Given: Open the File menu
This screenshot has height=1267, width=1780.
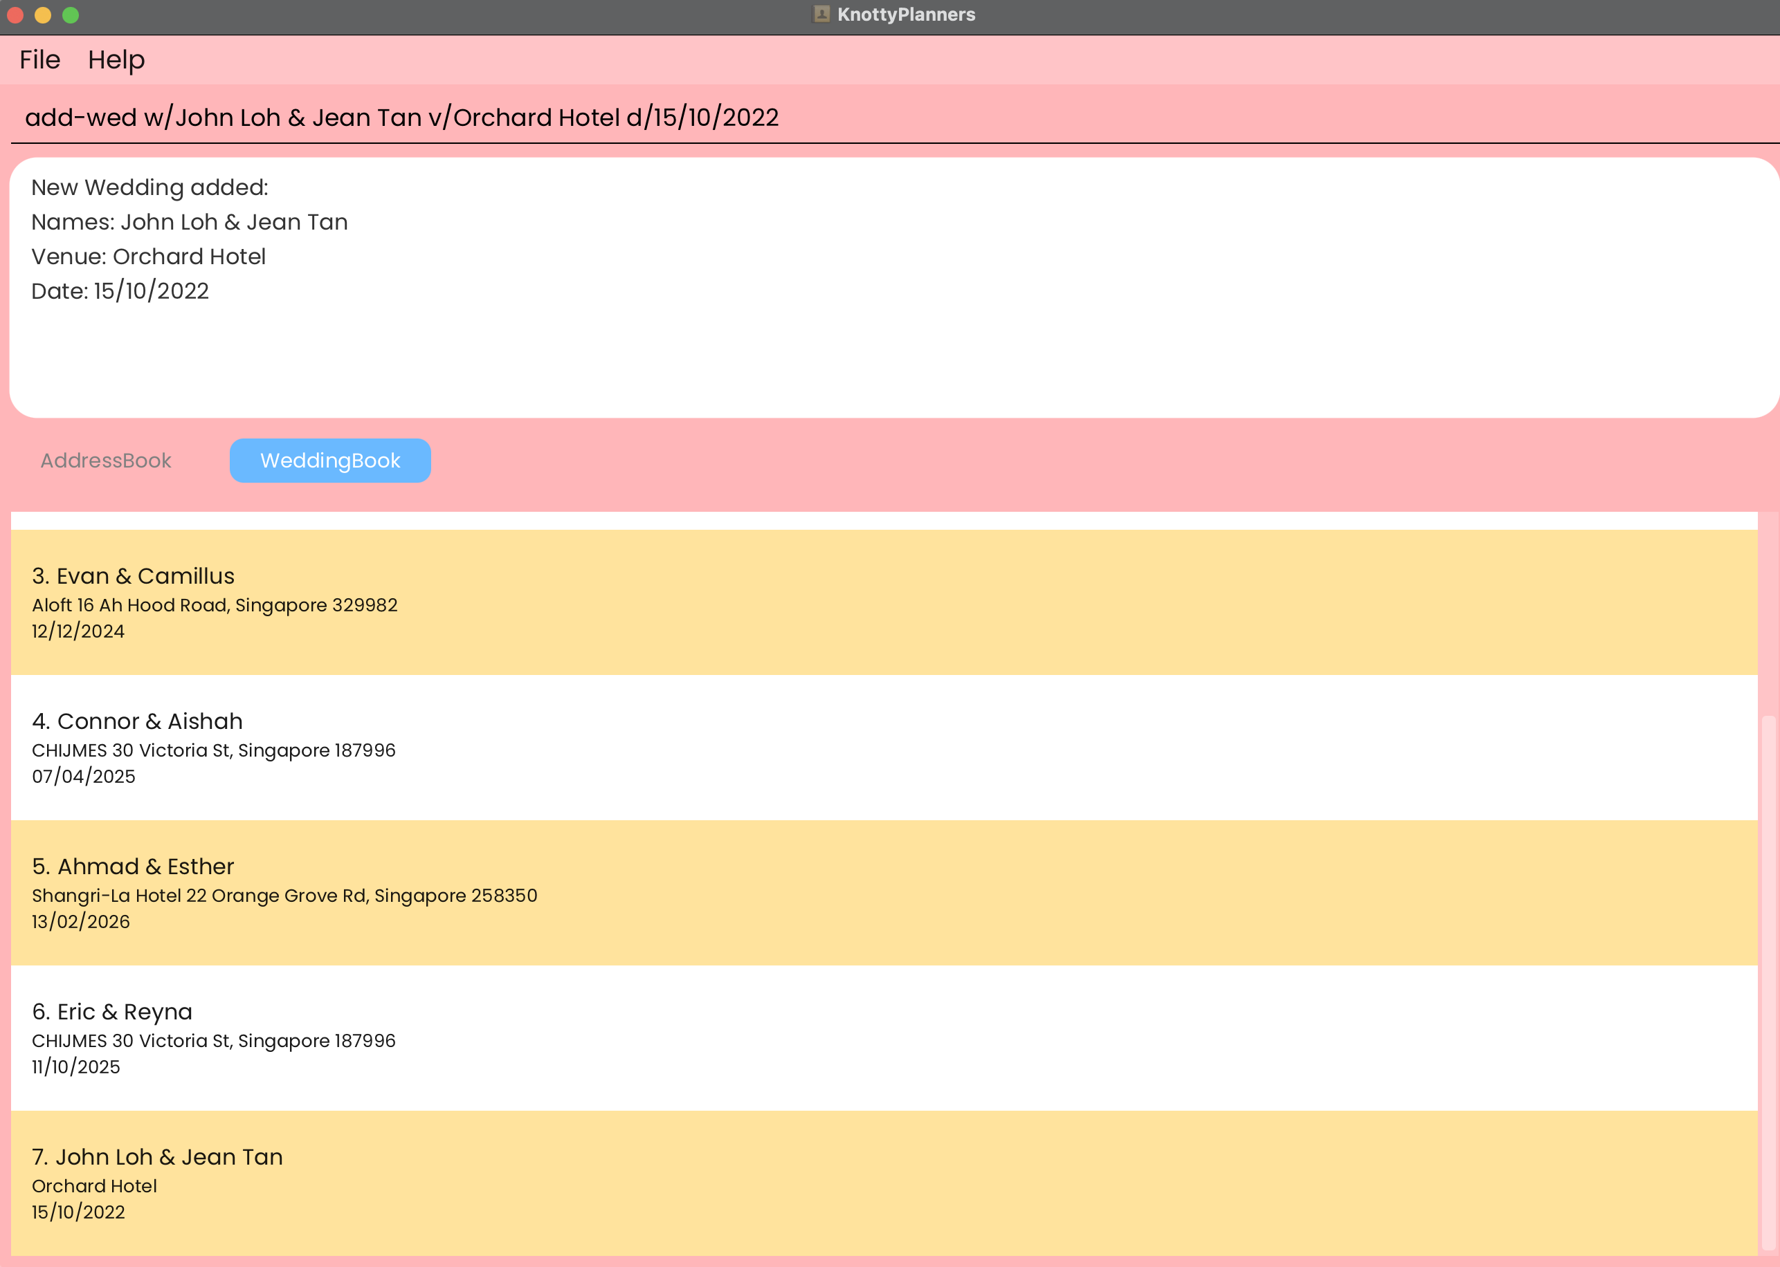Looking at the screenshot, I should (x=40, y=59).
